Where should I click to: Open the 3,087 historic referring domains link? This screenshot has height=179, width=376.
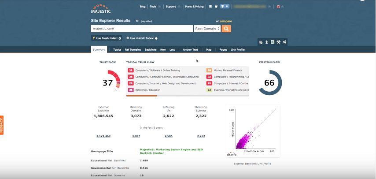136,136
